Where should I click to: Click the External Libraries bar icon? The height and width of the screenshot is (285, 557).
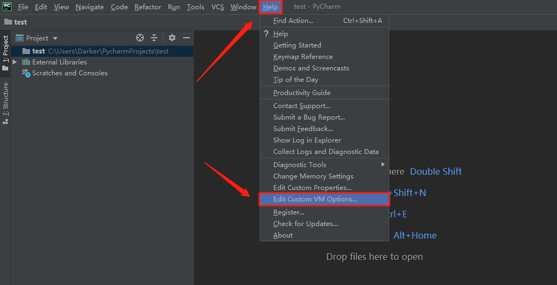26,62
